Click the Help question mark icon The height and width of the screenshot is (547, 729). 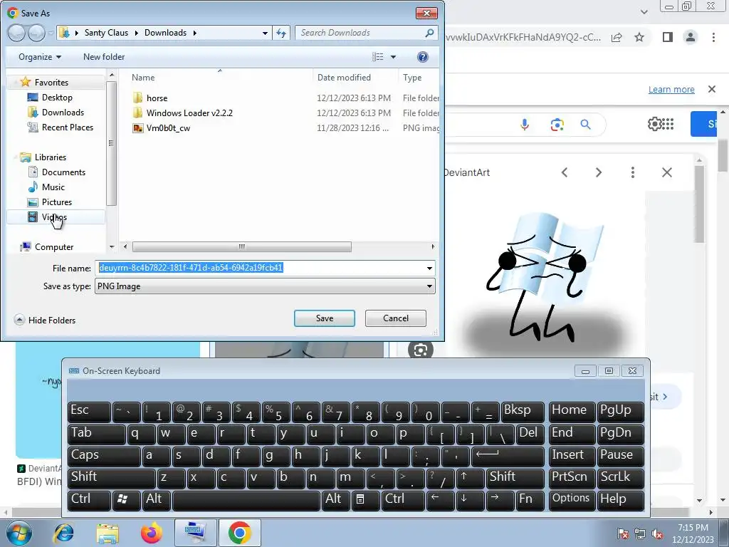423,57
